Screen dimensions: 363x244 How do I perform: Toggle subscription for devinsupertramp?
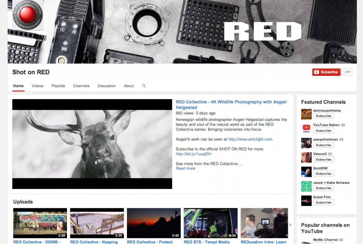[323, 116]
